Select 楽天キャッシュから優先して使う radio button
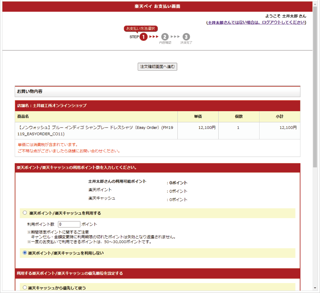320x293 pixels. pos(25,287)
